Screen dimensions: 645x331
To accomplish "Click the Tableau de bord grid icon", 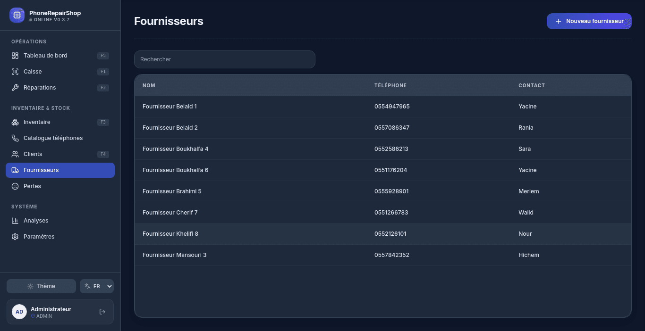I will click(x=15, y=56).
